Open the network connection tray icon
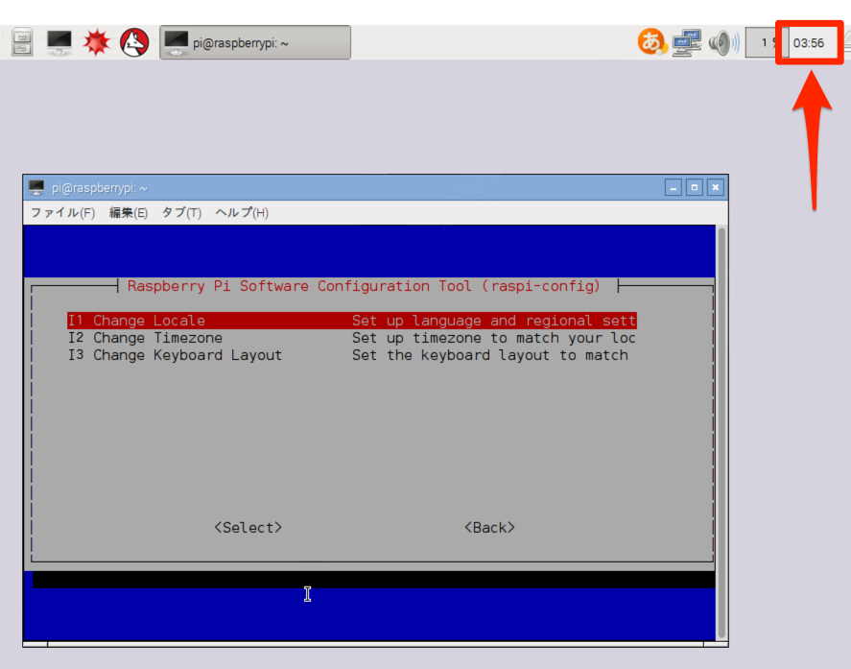 click(x=687, y=42)
